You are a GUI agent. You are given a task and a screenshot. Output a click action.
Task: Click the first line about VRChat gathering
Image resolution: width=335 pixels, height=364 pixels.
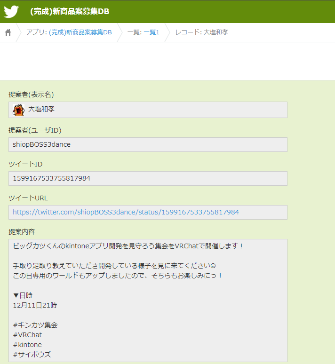point(128,246)
